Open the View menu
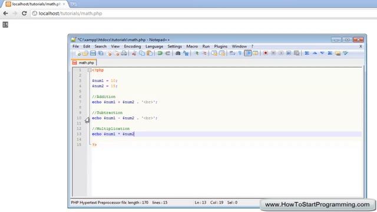Screen dimensions: 377x212 click(x=115, y=47)
